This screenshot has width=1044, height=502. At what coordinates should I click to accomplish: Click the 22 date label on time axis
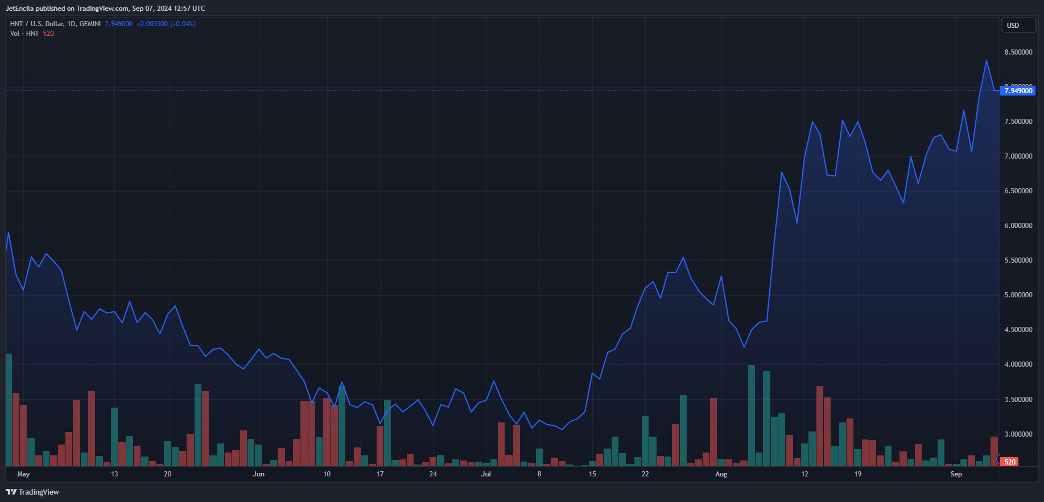645,474
